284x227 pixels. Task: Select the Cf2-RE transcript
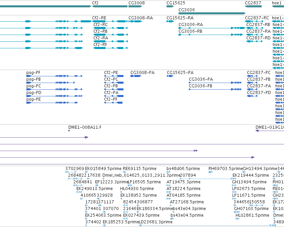(110, 21)
